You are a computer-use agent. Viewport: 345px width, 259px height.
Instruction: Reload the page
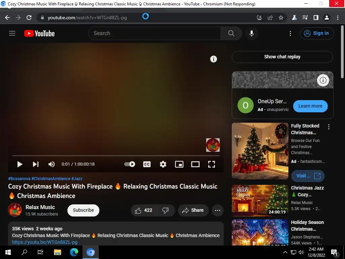(x=29, y=18)
